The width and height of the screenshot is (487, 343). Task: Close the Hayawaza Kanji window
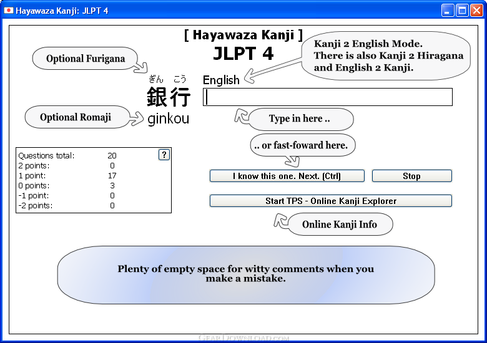tap(476, 11)
